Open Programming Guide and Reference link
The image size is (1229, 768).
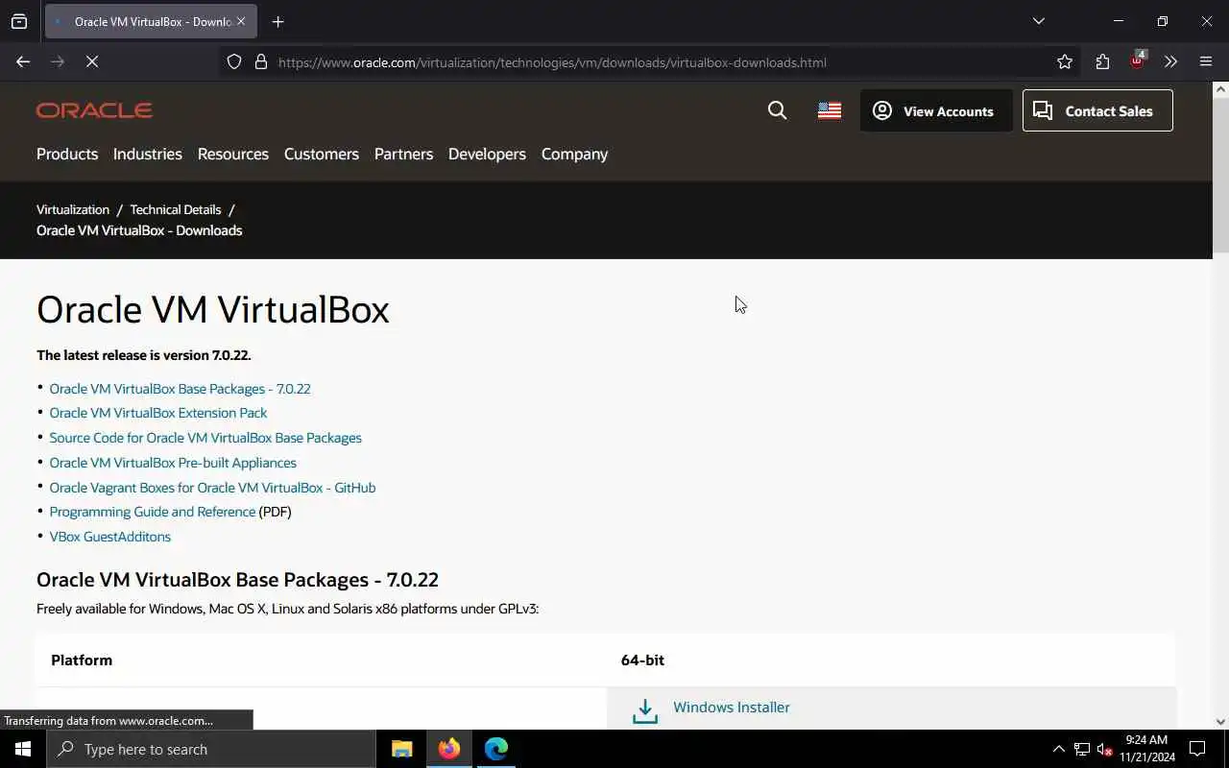coord(153,512)
